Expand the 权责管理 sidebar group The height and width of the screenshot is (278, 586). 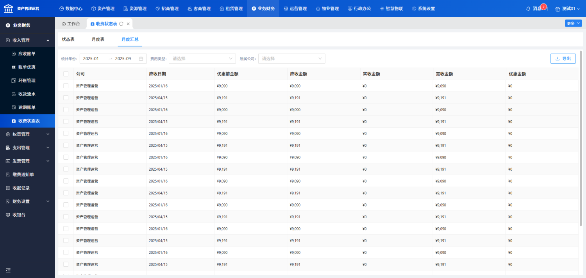pyautogui.click(x=27, y=134)
